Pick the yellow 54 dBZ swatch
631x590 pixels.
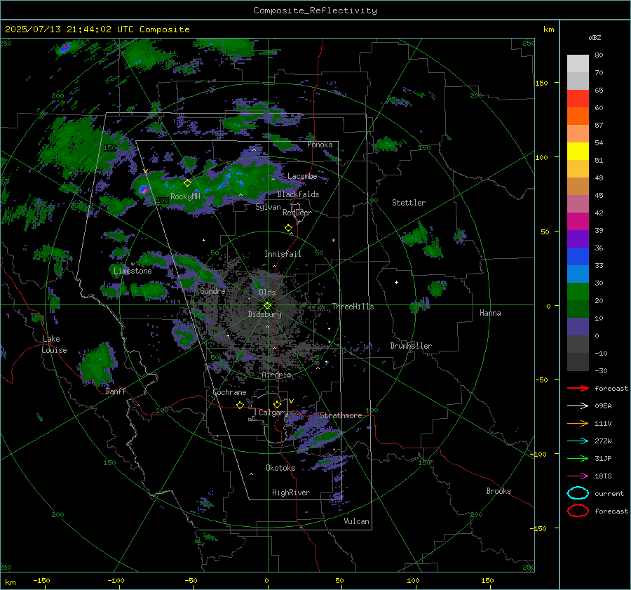(578, 151)
